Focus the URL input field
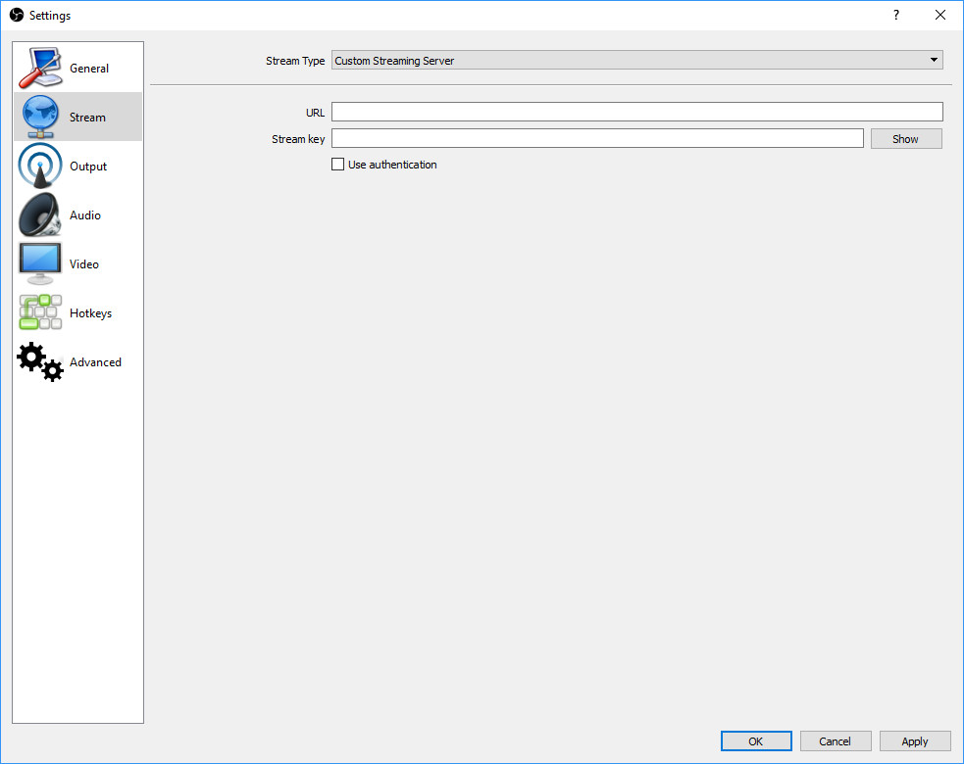 point(636,112)
